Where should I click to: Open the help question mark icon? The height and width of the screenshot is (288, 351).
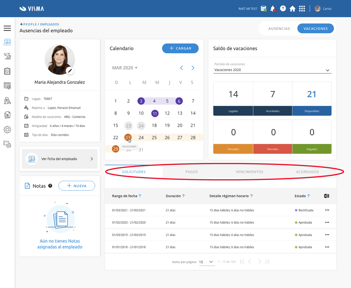[283, 8]
